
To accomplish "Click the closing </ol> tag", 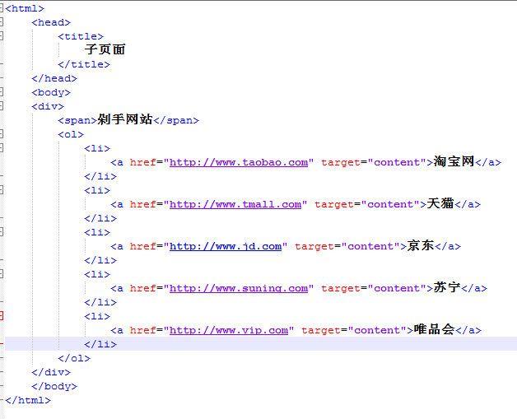I will (x=74, y=358).
